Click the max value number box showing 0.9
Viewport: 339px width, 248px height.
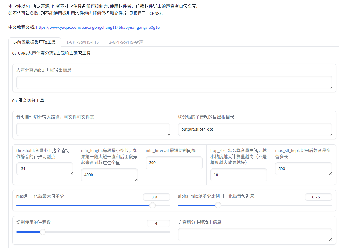[157, 197]
